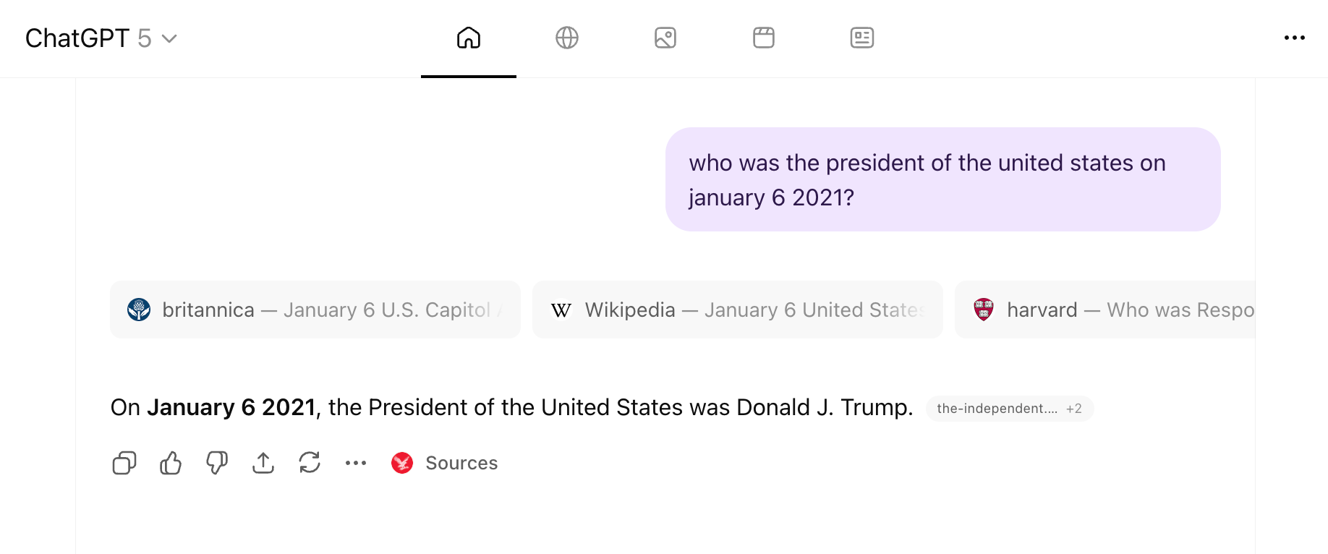The width and height of the screenshot is (1328, 554).
Task: Expand the the-independent +2 citation chip
Action: 1010,409
